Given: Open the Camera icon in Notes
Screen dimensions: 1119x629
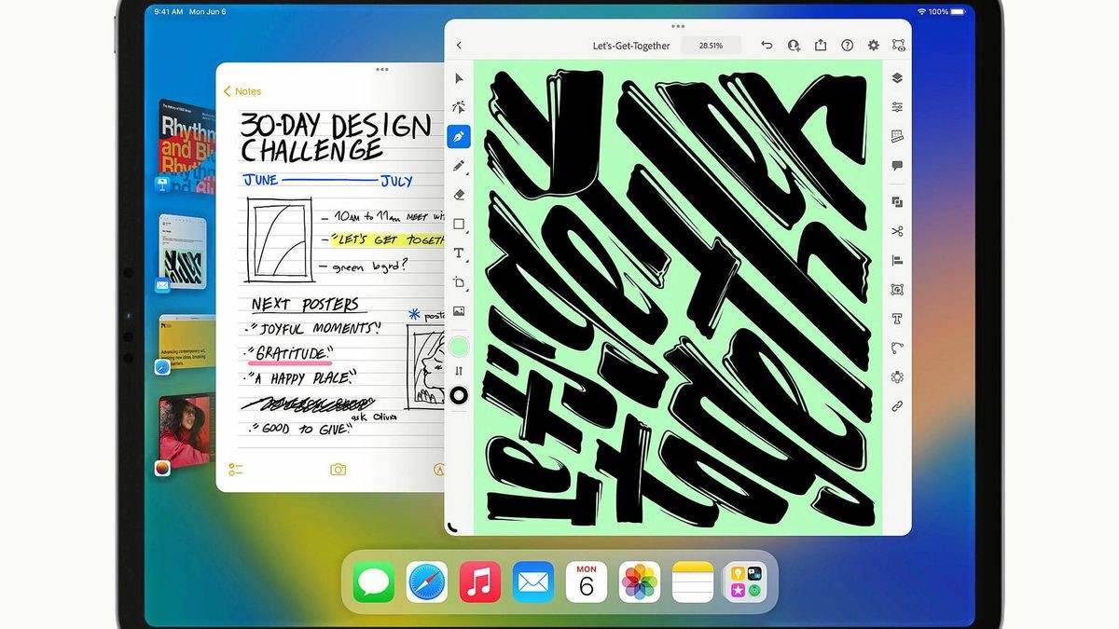Looking at the screenshot, I should tap(338, 470).
